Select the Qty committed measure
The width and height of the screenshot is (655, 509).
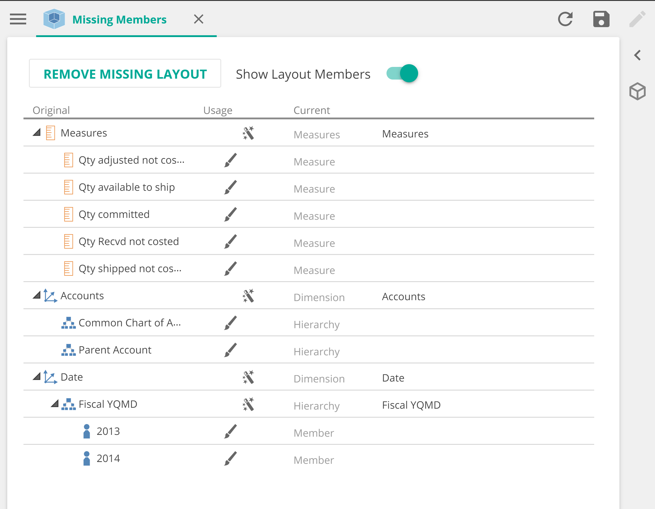point(114,214)
